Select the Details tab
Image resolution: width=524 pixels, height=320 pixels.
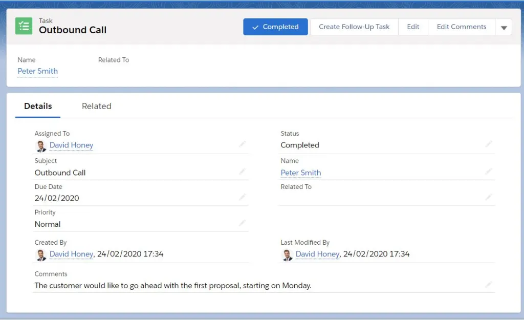(38, 106)
